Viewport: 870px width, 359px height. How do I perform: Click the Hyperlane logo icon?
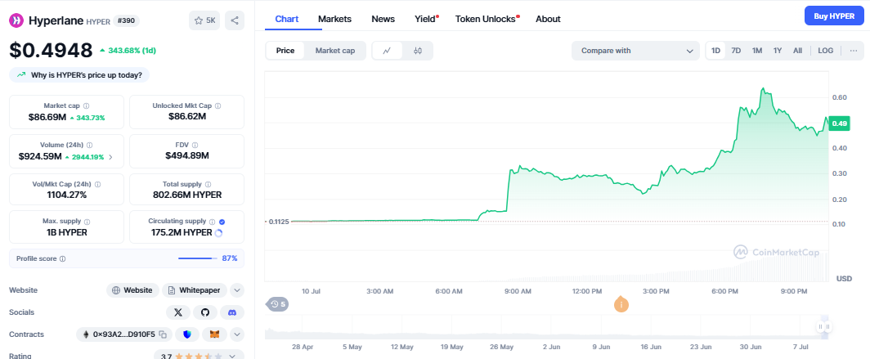tap(16, 20)
